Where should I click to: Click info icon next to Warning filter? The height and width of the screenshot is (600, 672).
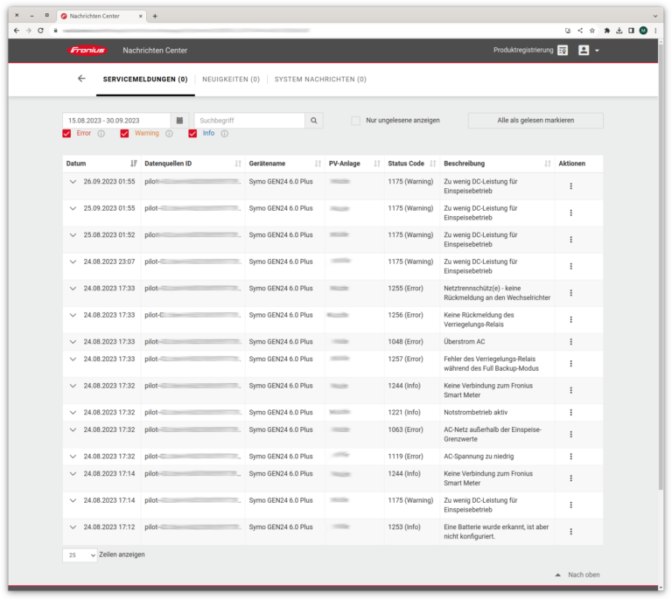(169, 134)
